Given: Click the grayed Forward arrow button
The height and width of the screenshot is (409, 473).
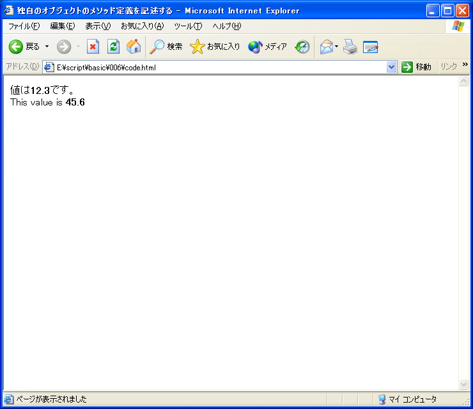Looking at the screenshot, I should 64,47.
